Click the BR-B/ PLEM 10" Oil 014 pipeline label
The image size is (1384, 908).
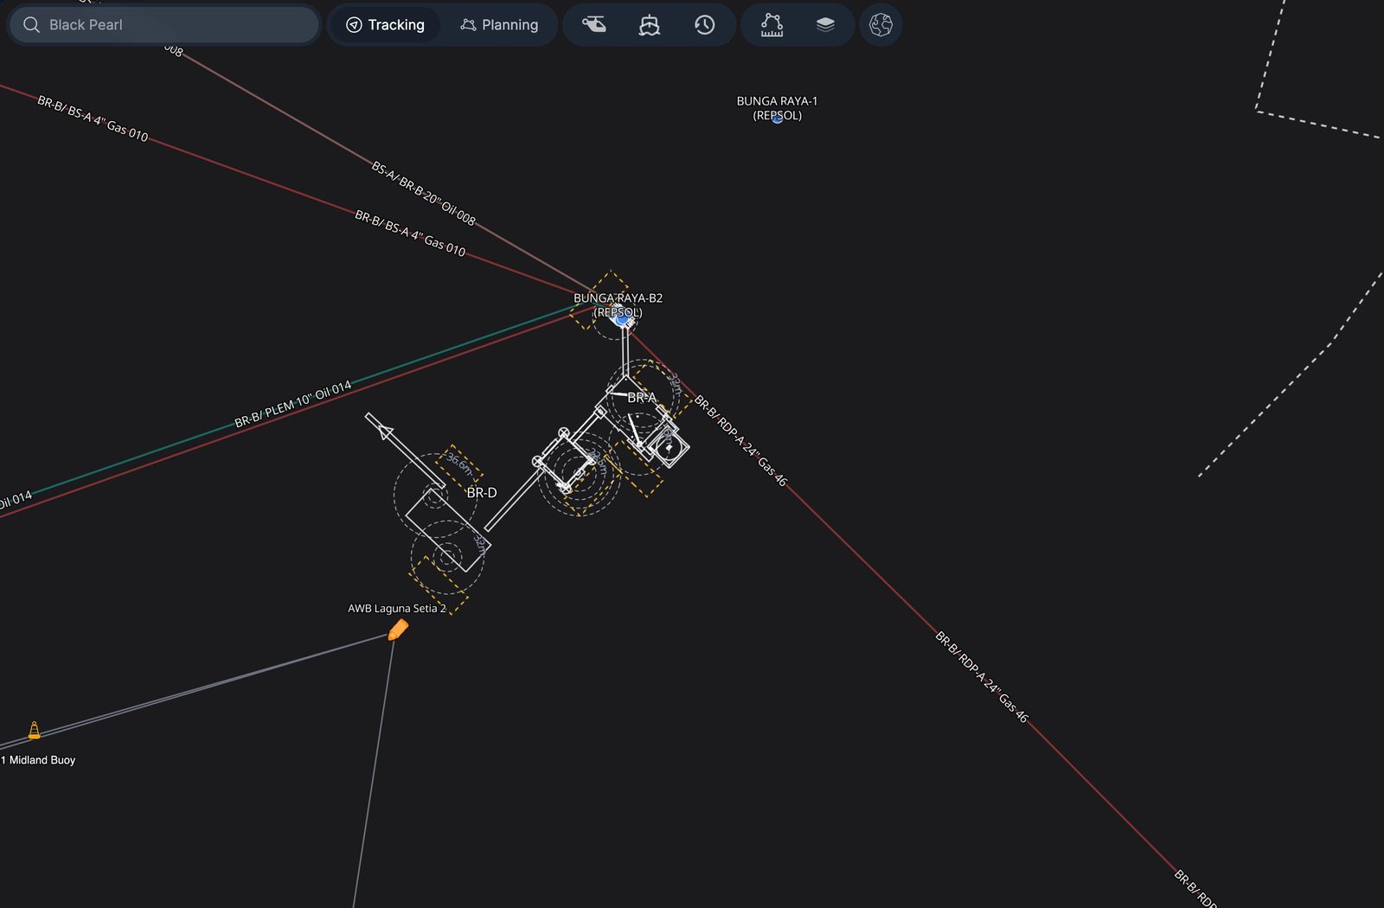[x=293, y=404]
